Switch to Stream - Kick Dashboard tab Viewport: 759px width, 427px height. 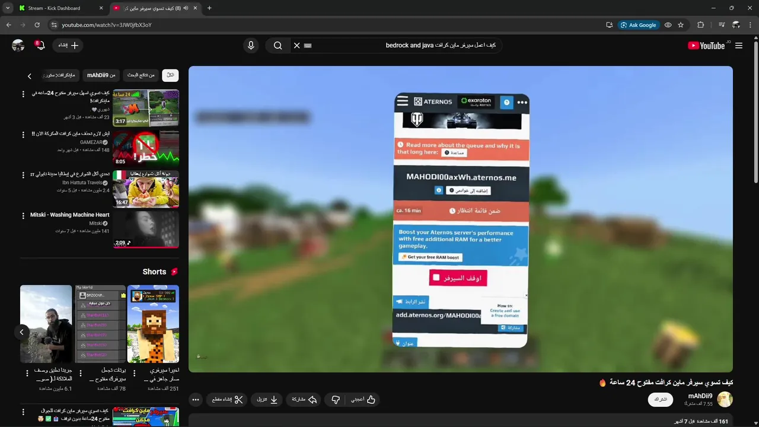pos(60,8)
